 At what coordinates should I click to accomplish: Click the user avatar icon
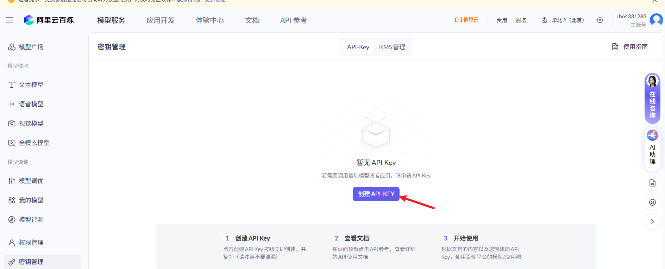click(657, 20)
